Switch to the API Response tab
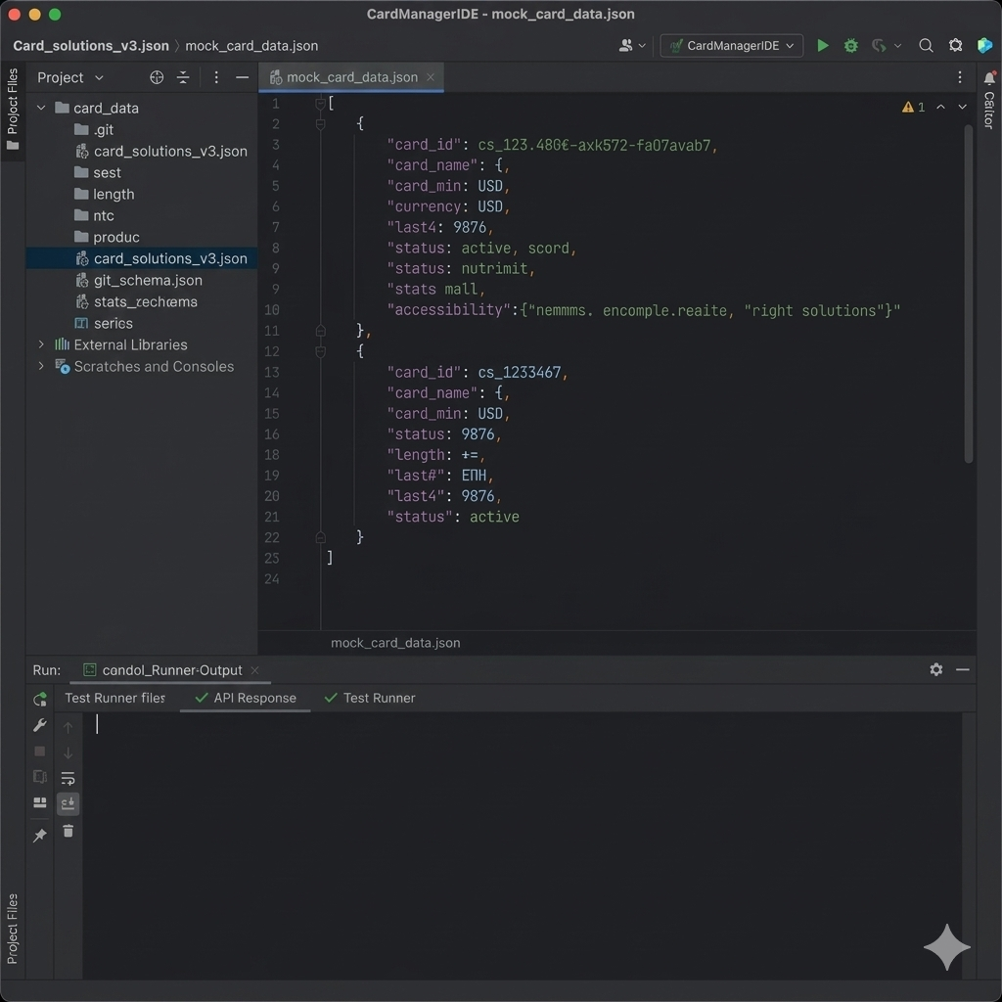The image size is (1002, 1002). coord(246,698)
